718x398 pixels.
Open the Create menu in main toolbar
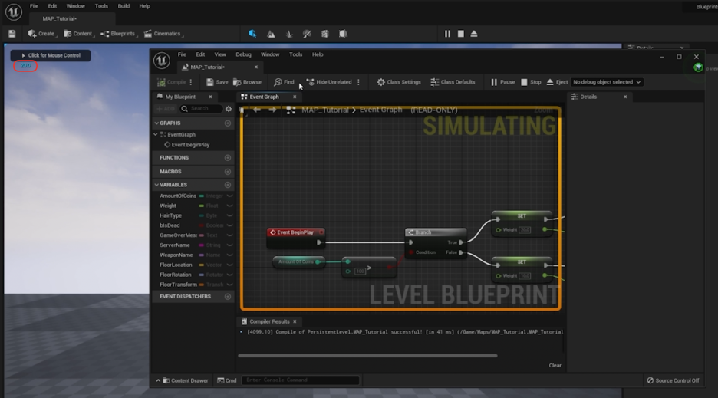pyautogui.click(x=41, y=34)
